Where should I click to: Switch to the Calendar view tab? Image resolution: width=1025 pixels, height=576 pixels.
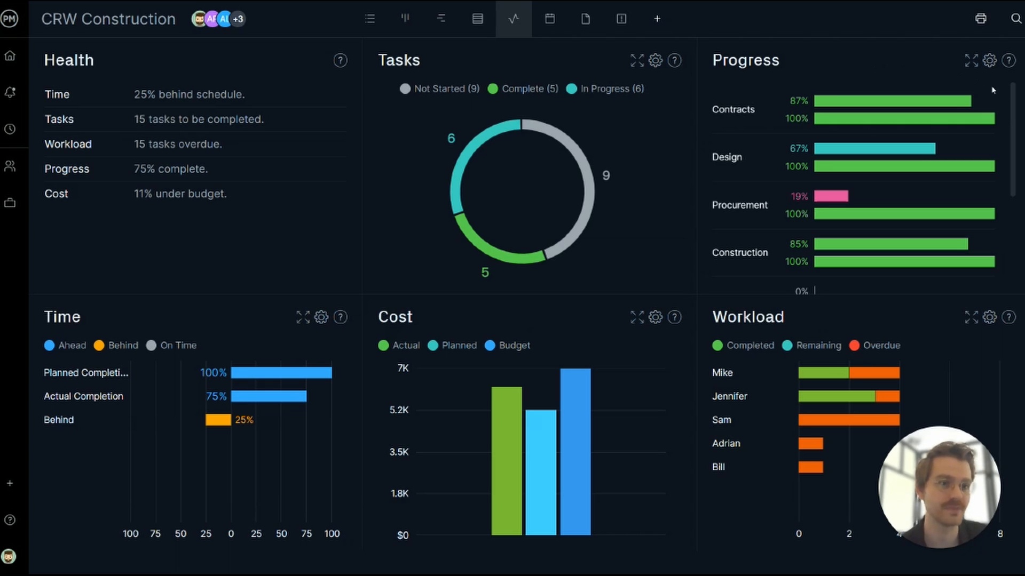pos(550,19)
